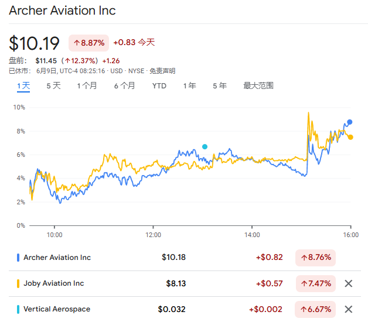Screen dimensions: 368x322
Task: Click the cyan Vertical Aerospace chart point
Action: pos(205,146)
